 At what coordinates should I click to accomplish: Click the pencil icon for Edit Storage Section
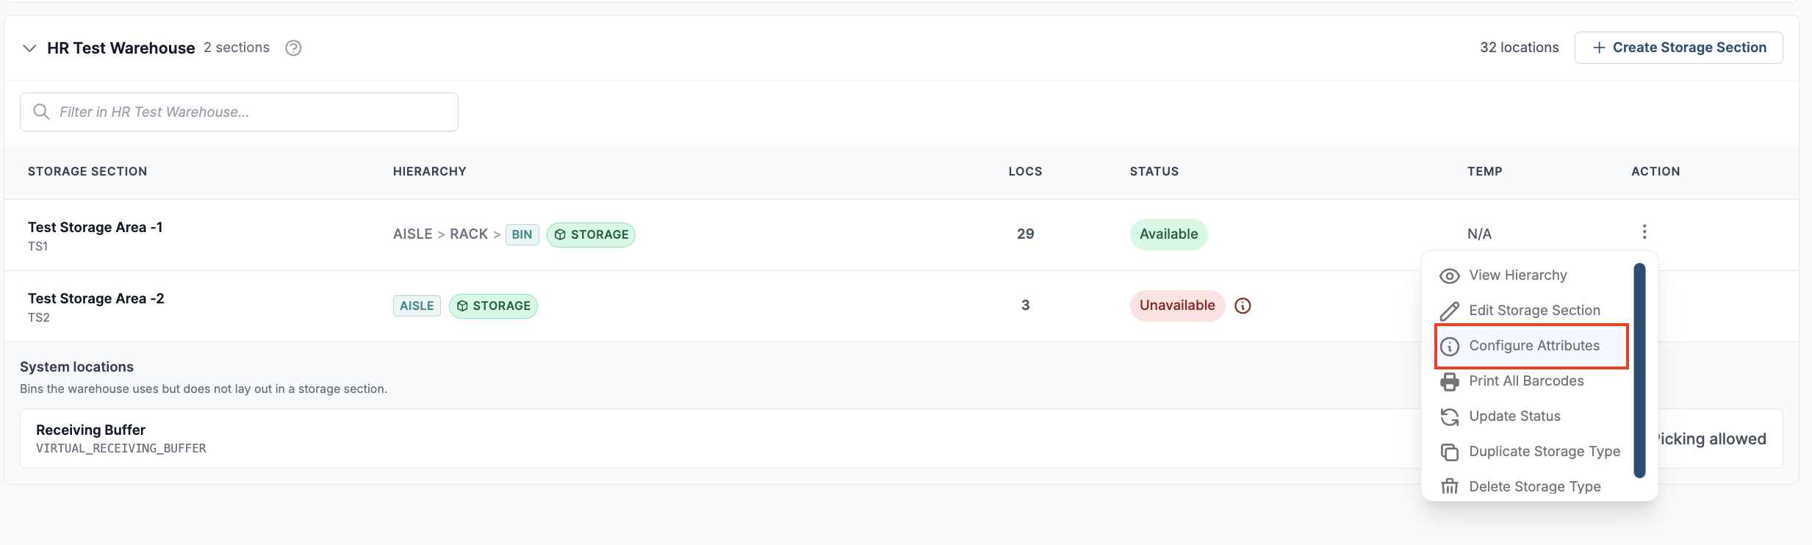point(1450,311)
